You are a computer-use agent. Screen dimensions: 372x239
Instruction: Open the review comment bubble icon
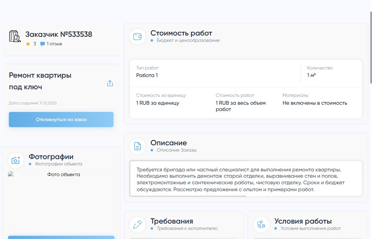[x=43, y=44]
